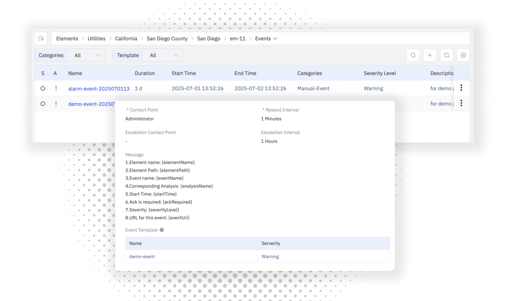Screen dimensions: 506x301
Task: Open the Template All dropdown
Action: pyautogui.click(x=164, y=55)
